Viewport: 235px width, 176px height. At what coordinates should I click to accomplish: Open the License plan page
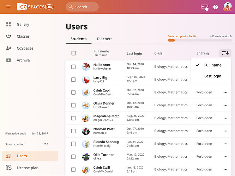point(28,168)
